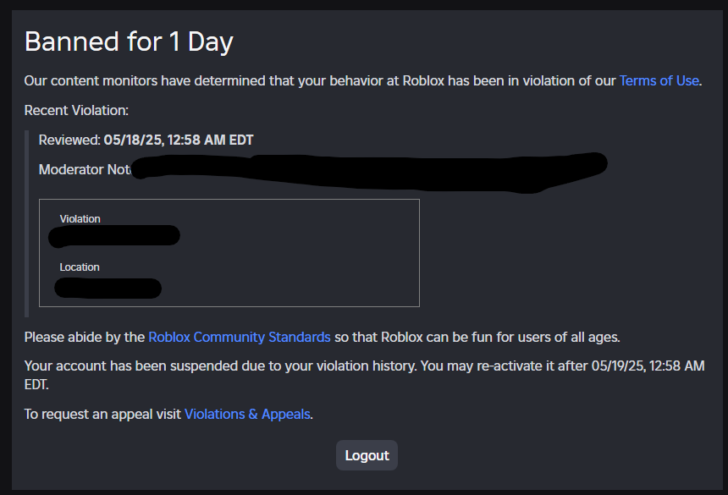Click the "To request an appeal visit" text
Screen dimensions: 728x495
[x=102, y=415]
